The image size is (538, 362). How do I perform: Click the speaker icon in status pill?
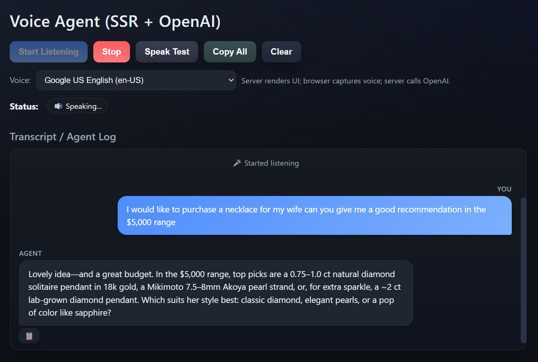[58, 106]
